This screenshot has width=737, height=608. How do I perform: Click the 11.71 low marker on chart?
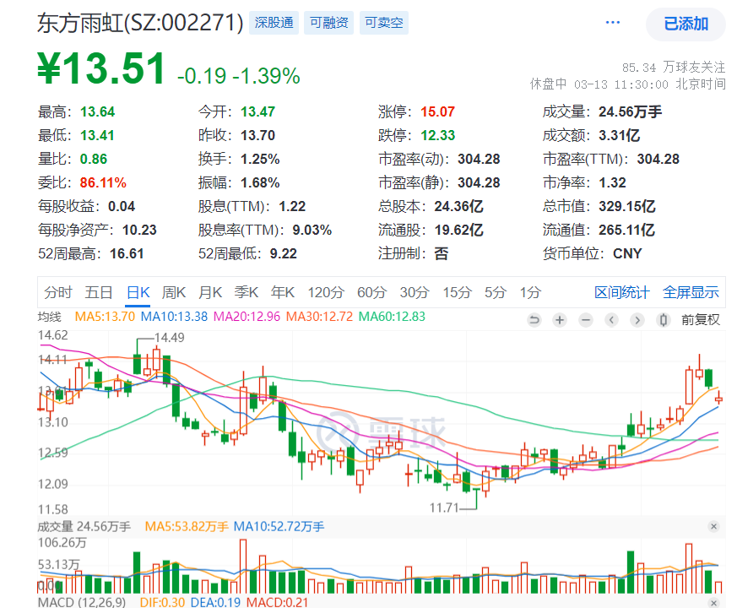(x=444, y=508)
